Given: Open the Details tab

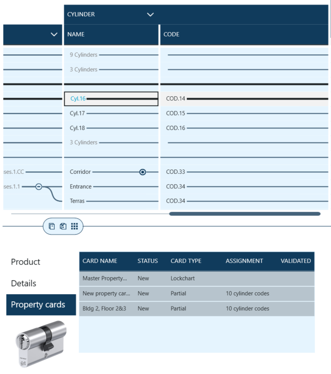Looking at the screenshot, I should click(x=24, y=283).
